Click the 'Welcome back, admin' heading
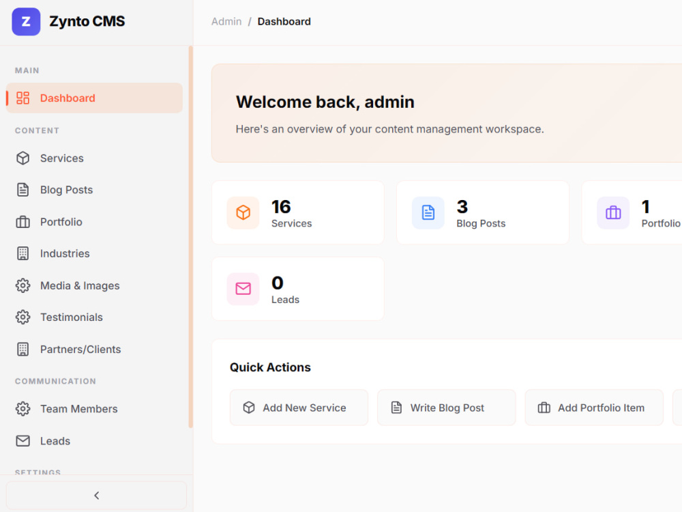682x512 pixels. click(x=325, y=102)
